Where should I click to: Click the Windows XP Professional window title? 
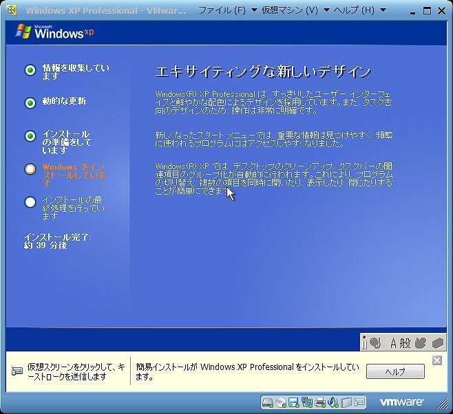(106, 11)
